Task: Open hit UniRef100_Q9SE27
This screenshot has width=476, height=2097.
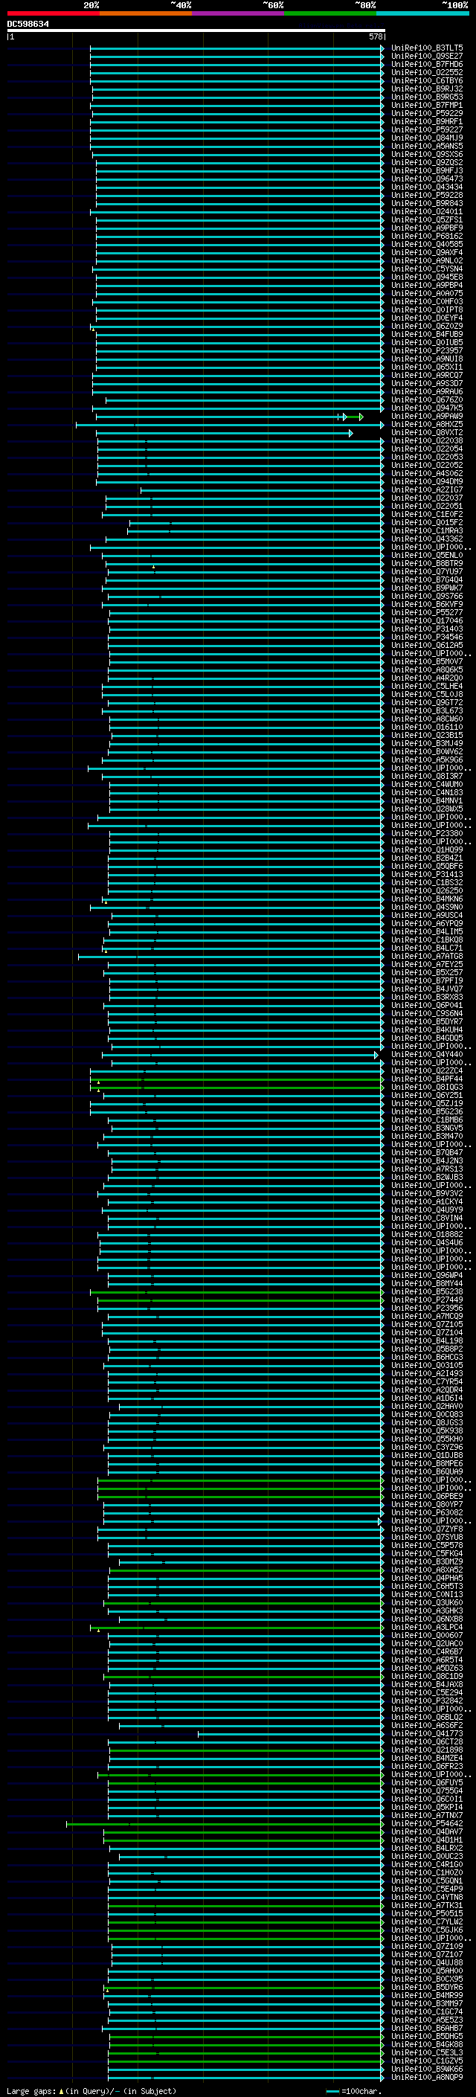Action: [426, 57]
